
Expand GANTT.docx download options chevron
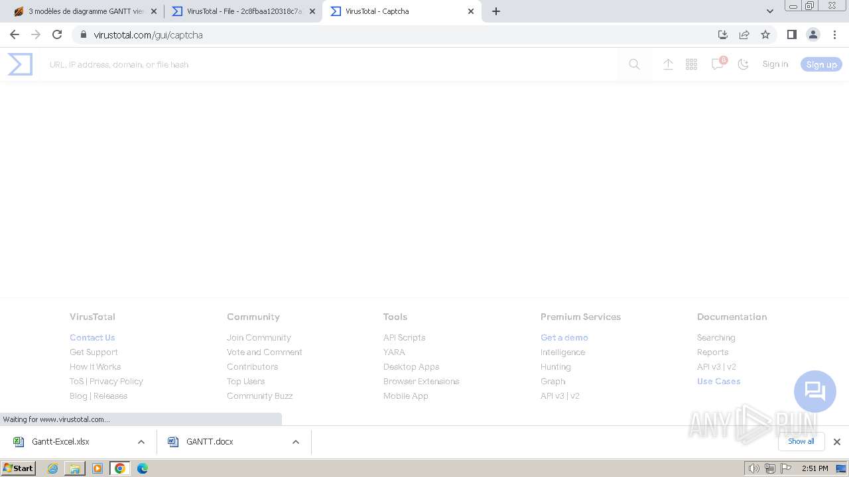coord(296,442)
